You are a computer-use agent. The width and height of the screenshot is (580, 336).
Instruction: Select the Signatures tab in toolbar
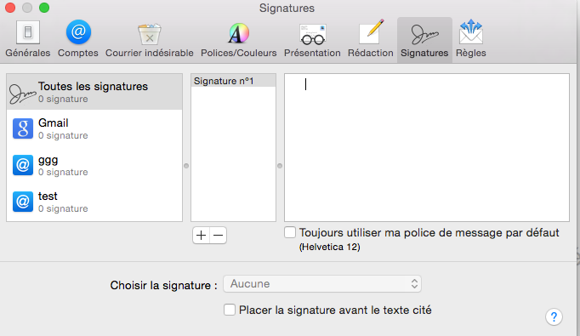pos(424,39)
